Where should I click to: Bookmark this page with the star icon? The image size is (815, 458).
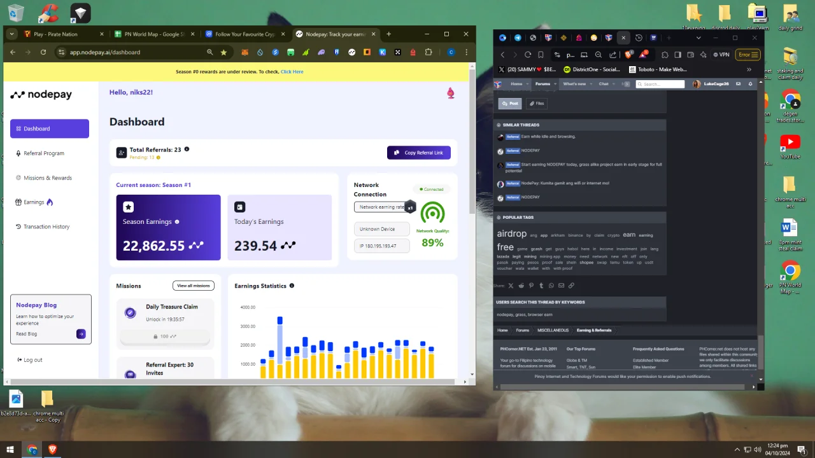coord(223,52)
